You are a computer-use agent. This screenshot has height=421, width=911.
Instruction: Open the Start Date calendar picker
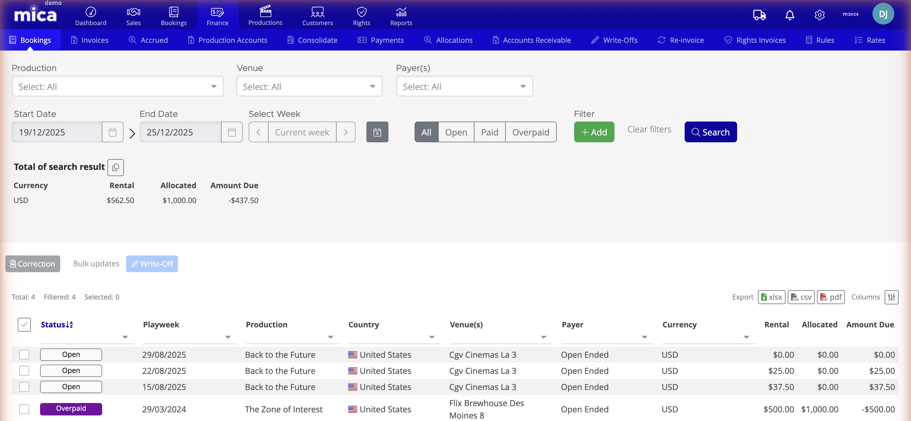click(112, 132)
